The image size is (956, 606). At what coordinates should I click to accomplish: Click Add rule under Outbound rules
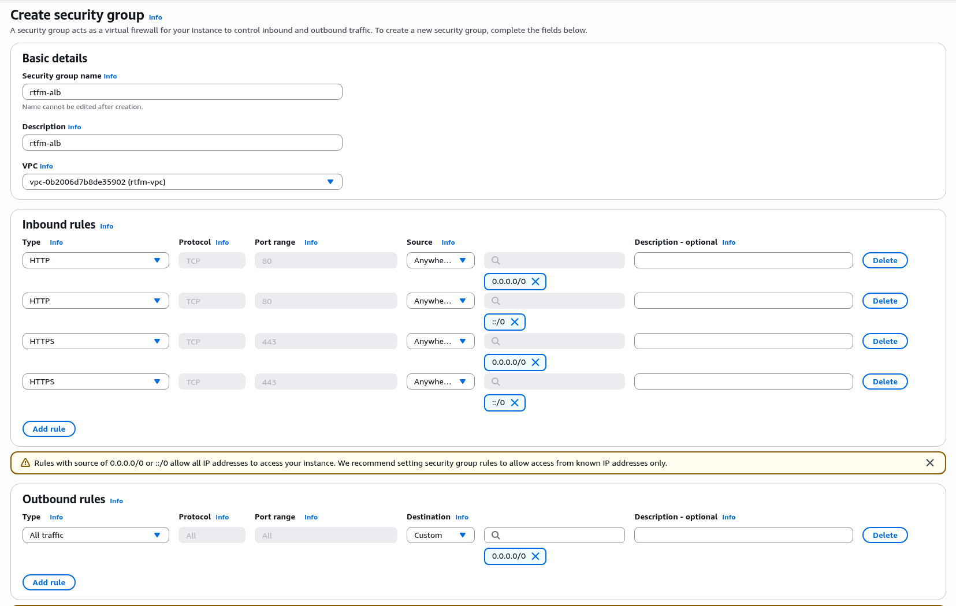pos(49,582)
